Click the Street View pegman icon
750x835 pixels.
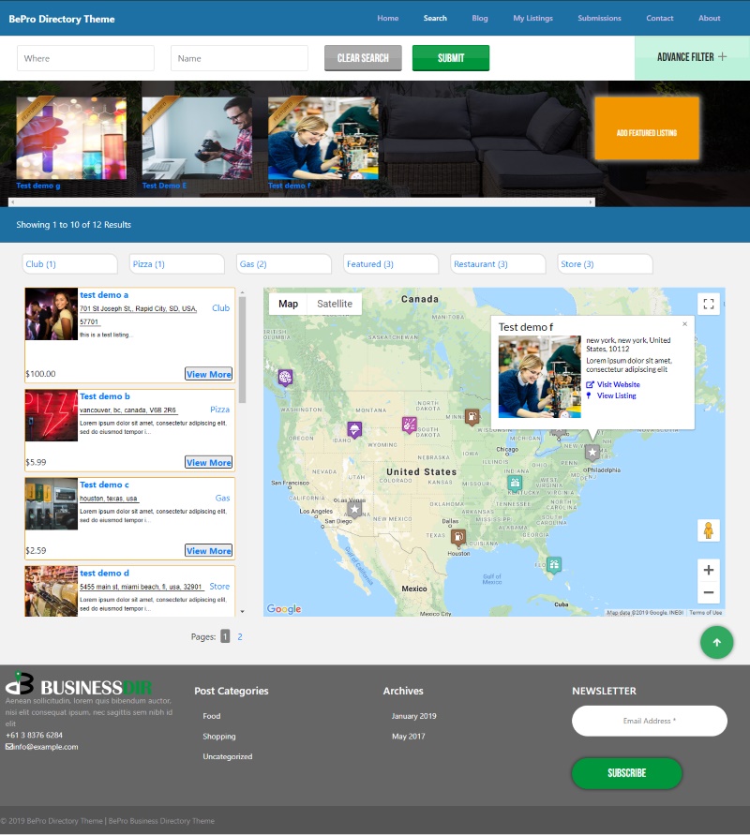(709, 530)
